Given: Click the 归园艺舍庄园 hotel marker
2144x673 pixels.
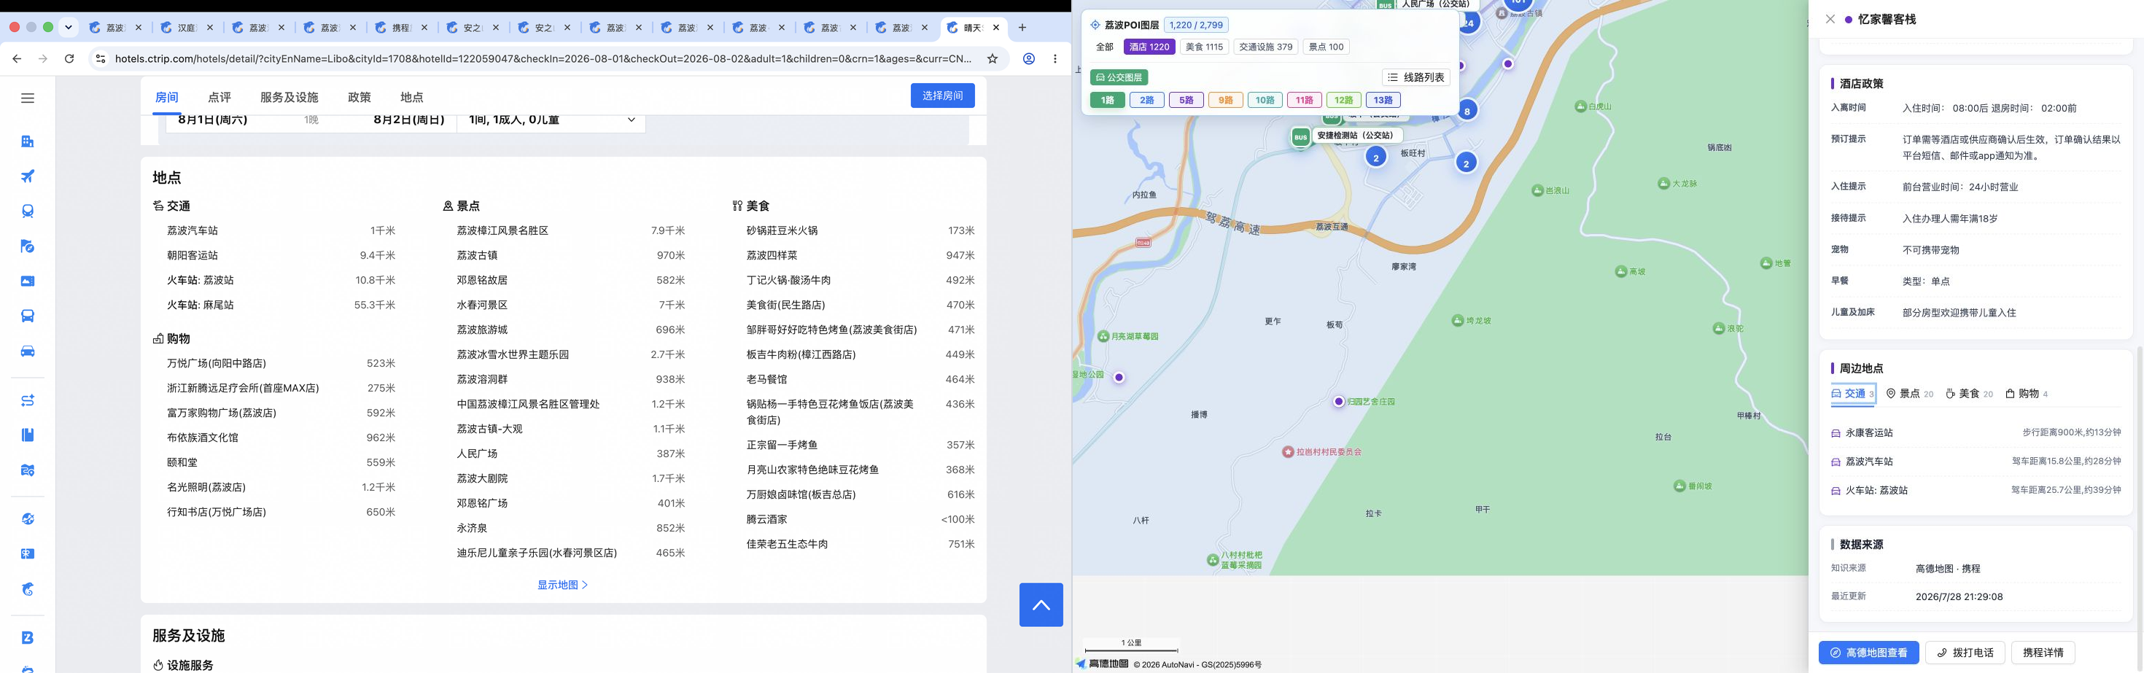Looking at the screenshot, I should [x=1338, y=402].
